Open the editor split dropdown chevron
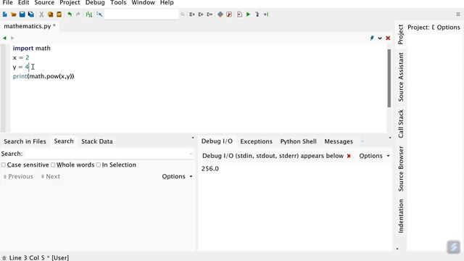 coord(380,38)
